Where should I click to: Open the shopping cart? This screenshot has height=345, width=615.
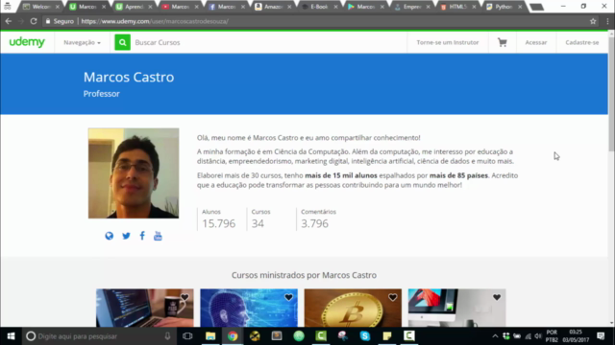pyautogui.click(x=502, y=42)
